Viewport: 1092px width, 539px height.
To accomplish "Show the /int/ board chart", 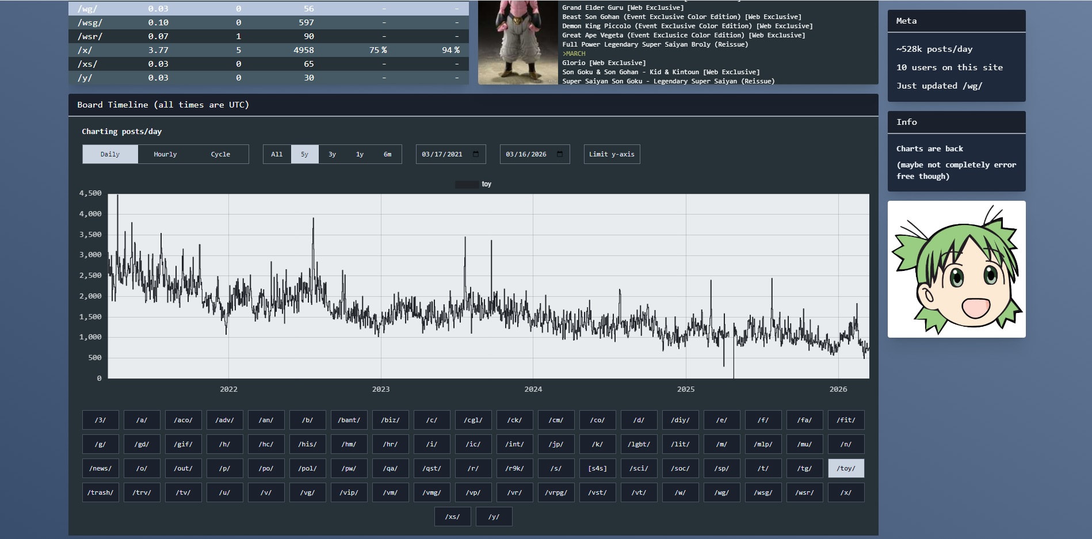I will (515, 444).
